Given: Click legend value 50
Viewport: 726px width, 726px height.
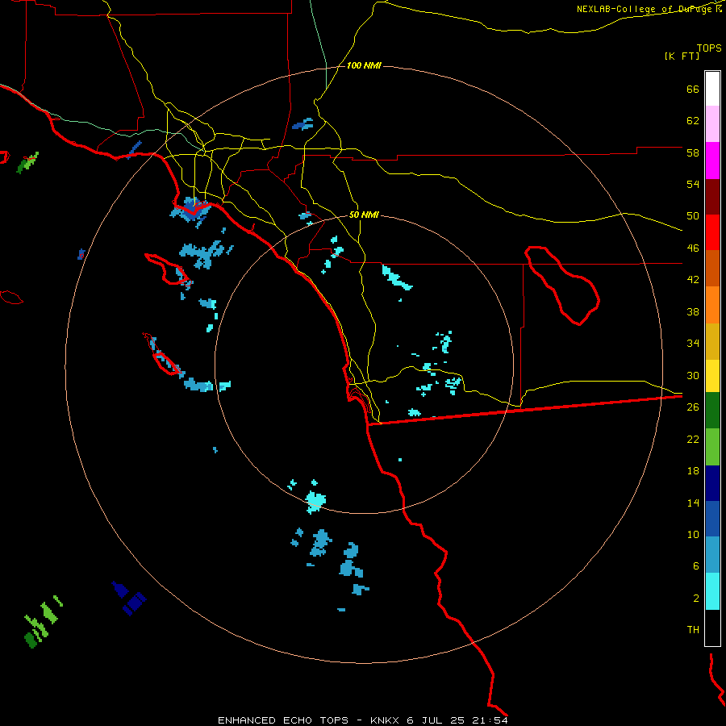Looking at the screenshot, I should [x=693, y=216].
